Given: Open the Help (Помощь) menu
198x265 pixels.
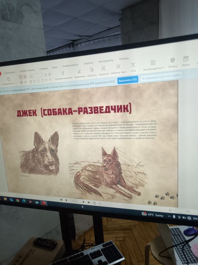Looking at the screenshot, I should [124, 59].
